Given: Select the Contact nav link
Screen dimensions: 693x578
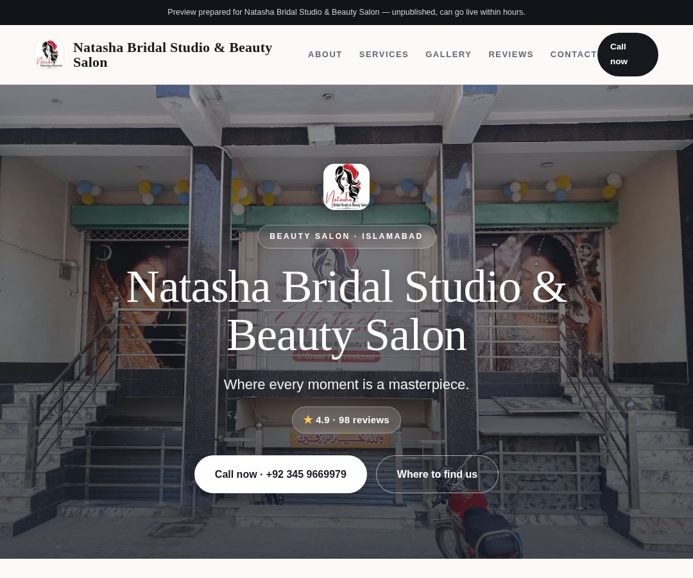Looking at the screenshot, I should click(574, 55).
